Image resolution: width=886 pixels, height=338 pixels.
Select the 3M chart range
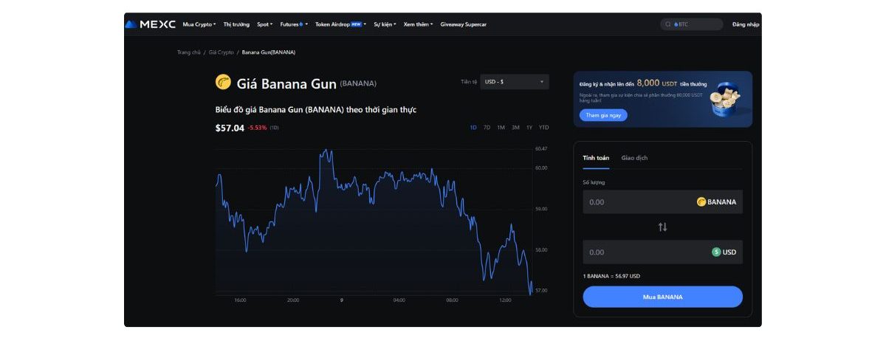coord(515,128)
